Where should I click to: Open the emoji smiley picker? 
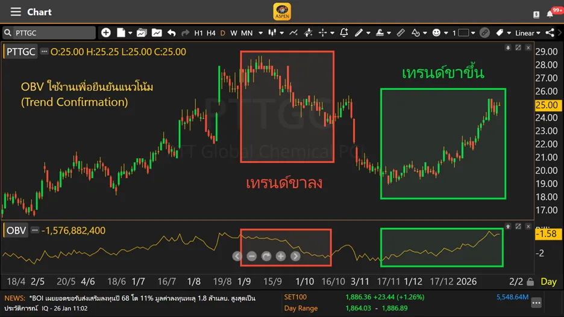(436, 32)
